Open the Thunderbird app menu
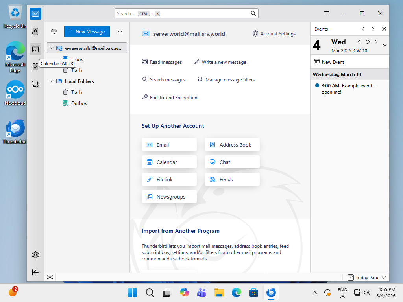 327,13
